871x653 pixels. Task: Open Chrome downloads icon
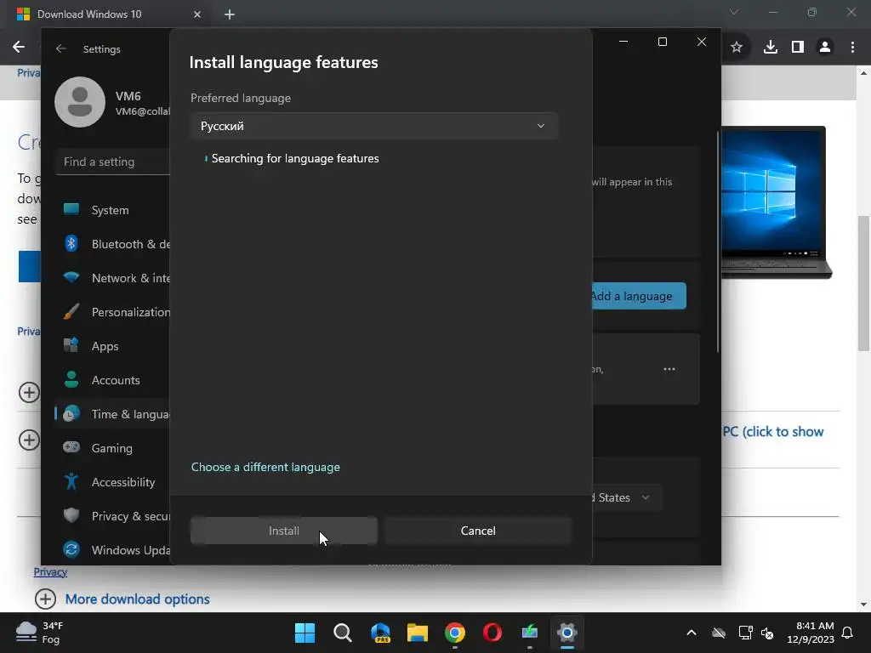click(x=771, y=48)
